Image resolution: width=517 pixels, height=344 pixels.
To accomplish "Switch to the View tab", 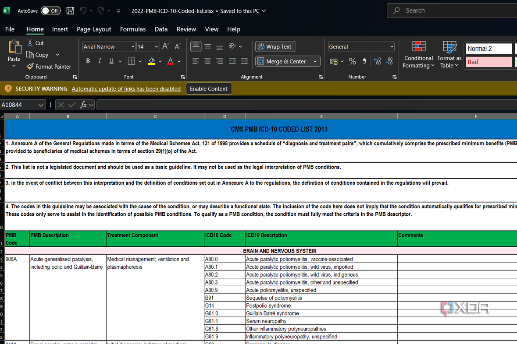I will point(212,29).
